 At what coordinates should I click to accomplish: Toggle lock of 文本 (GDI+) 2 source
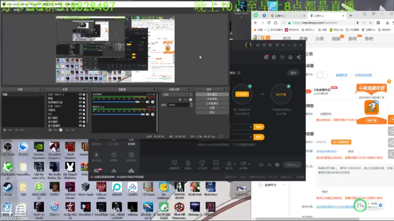[84, 94]
